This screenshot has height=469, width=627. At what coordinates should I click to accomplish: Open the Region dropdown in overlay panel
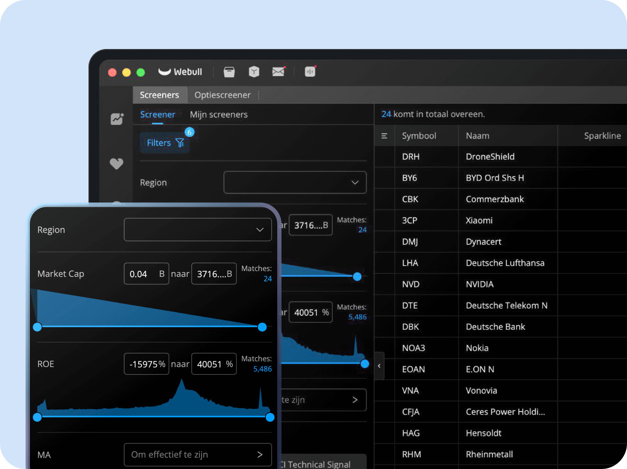click(198, 230)
